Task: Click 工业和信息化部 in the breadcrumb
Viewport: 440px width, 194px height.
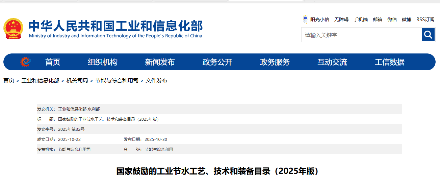Action: (40, 81)
